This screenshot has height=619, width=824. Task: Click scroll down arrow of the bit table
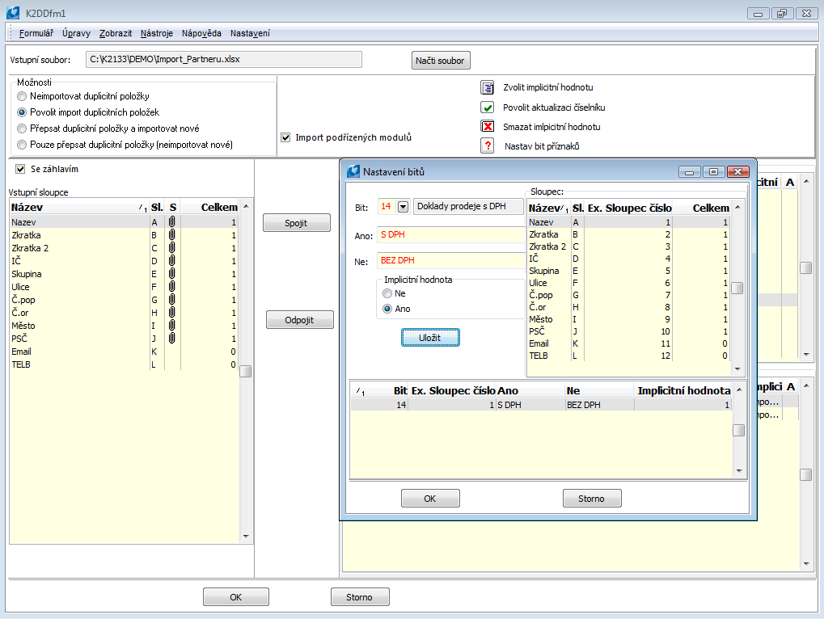(739, 471)
